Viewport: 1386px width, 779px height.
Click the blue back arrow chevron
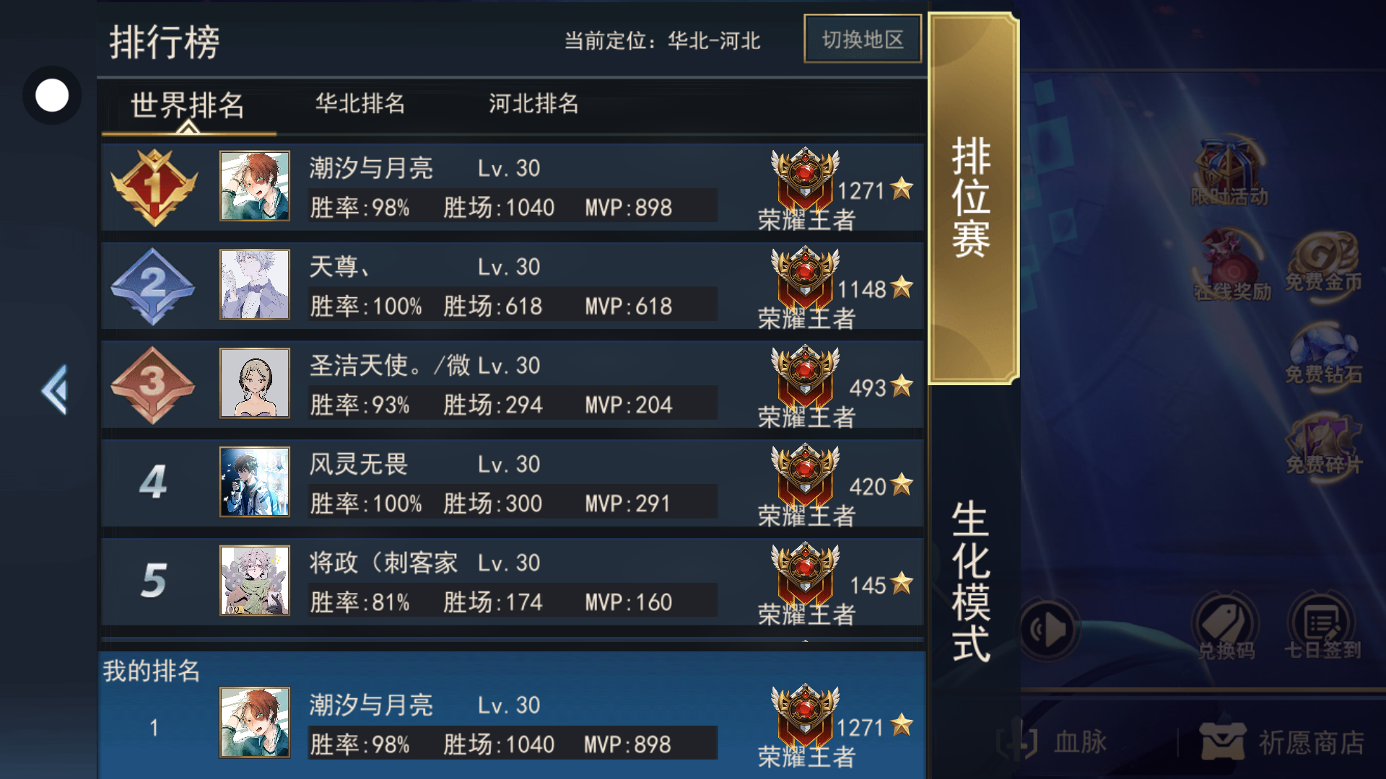coord(55,389)
